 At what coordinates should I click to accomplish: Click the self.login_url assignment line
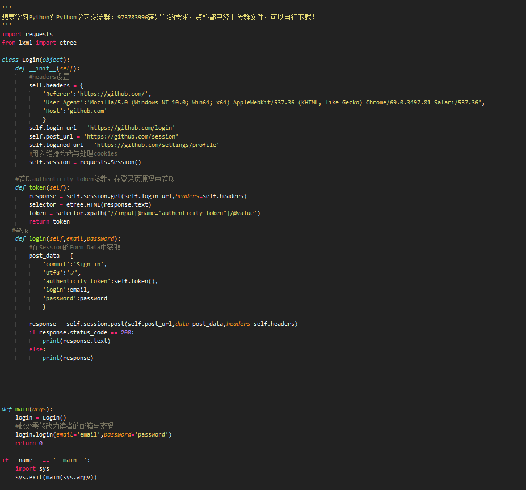[102, 128]
